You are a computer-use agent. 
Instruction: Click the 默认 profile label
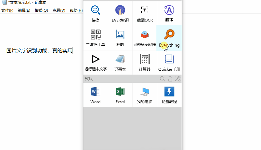88,79
